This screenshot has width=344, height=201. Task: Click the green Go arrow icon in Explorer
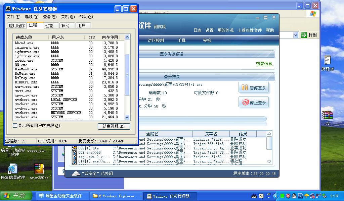[304, 35]
